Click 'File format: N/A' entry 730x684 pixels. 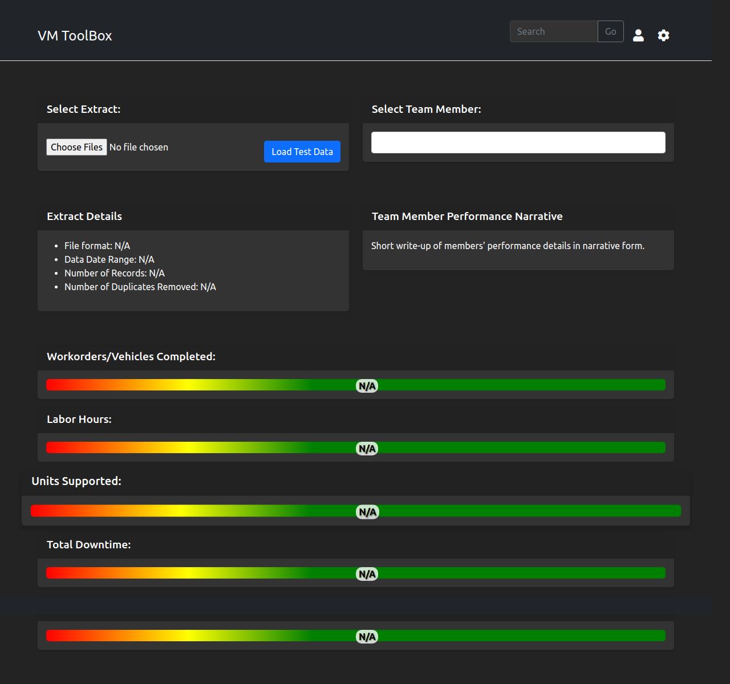[x=97, y=246]
